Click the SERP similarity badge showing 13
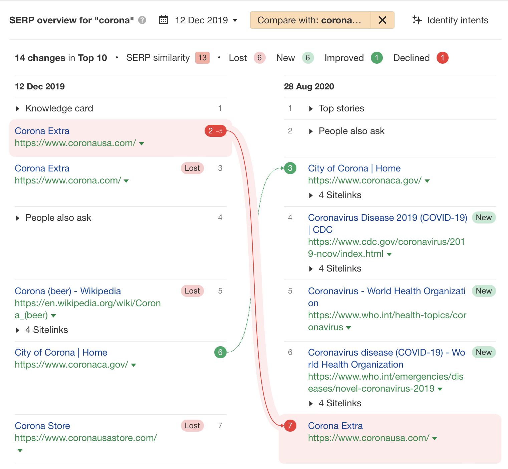This screenshot has width=508, height=469. click(x=202, y=58)
